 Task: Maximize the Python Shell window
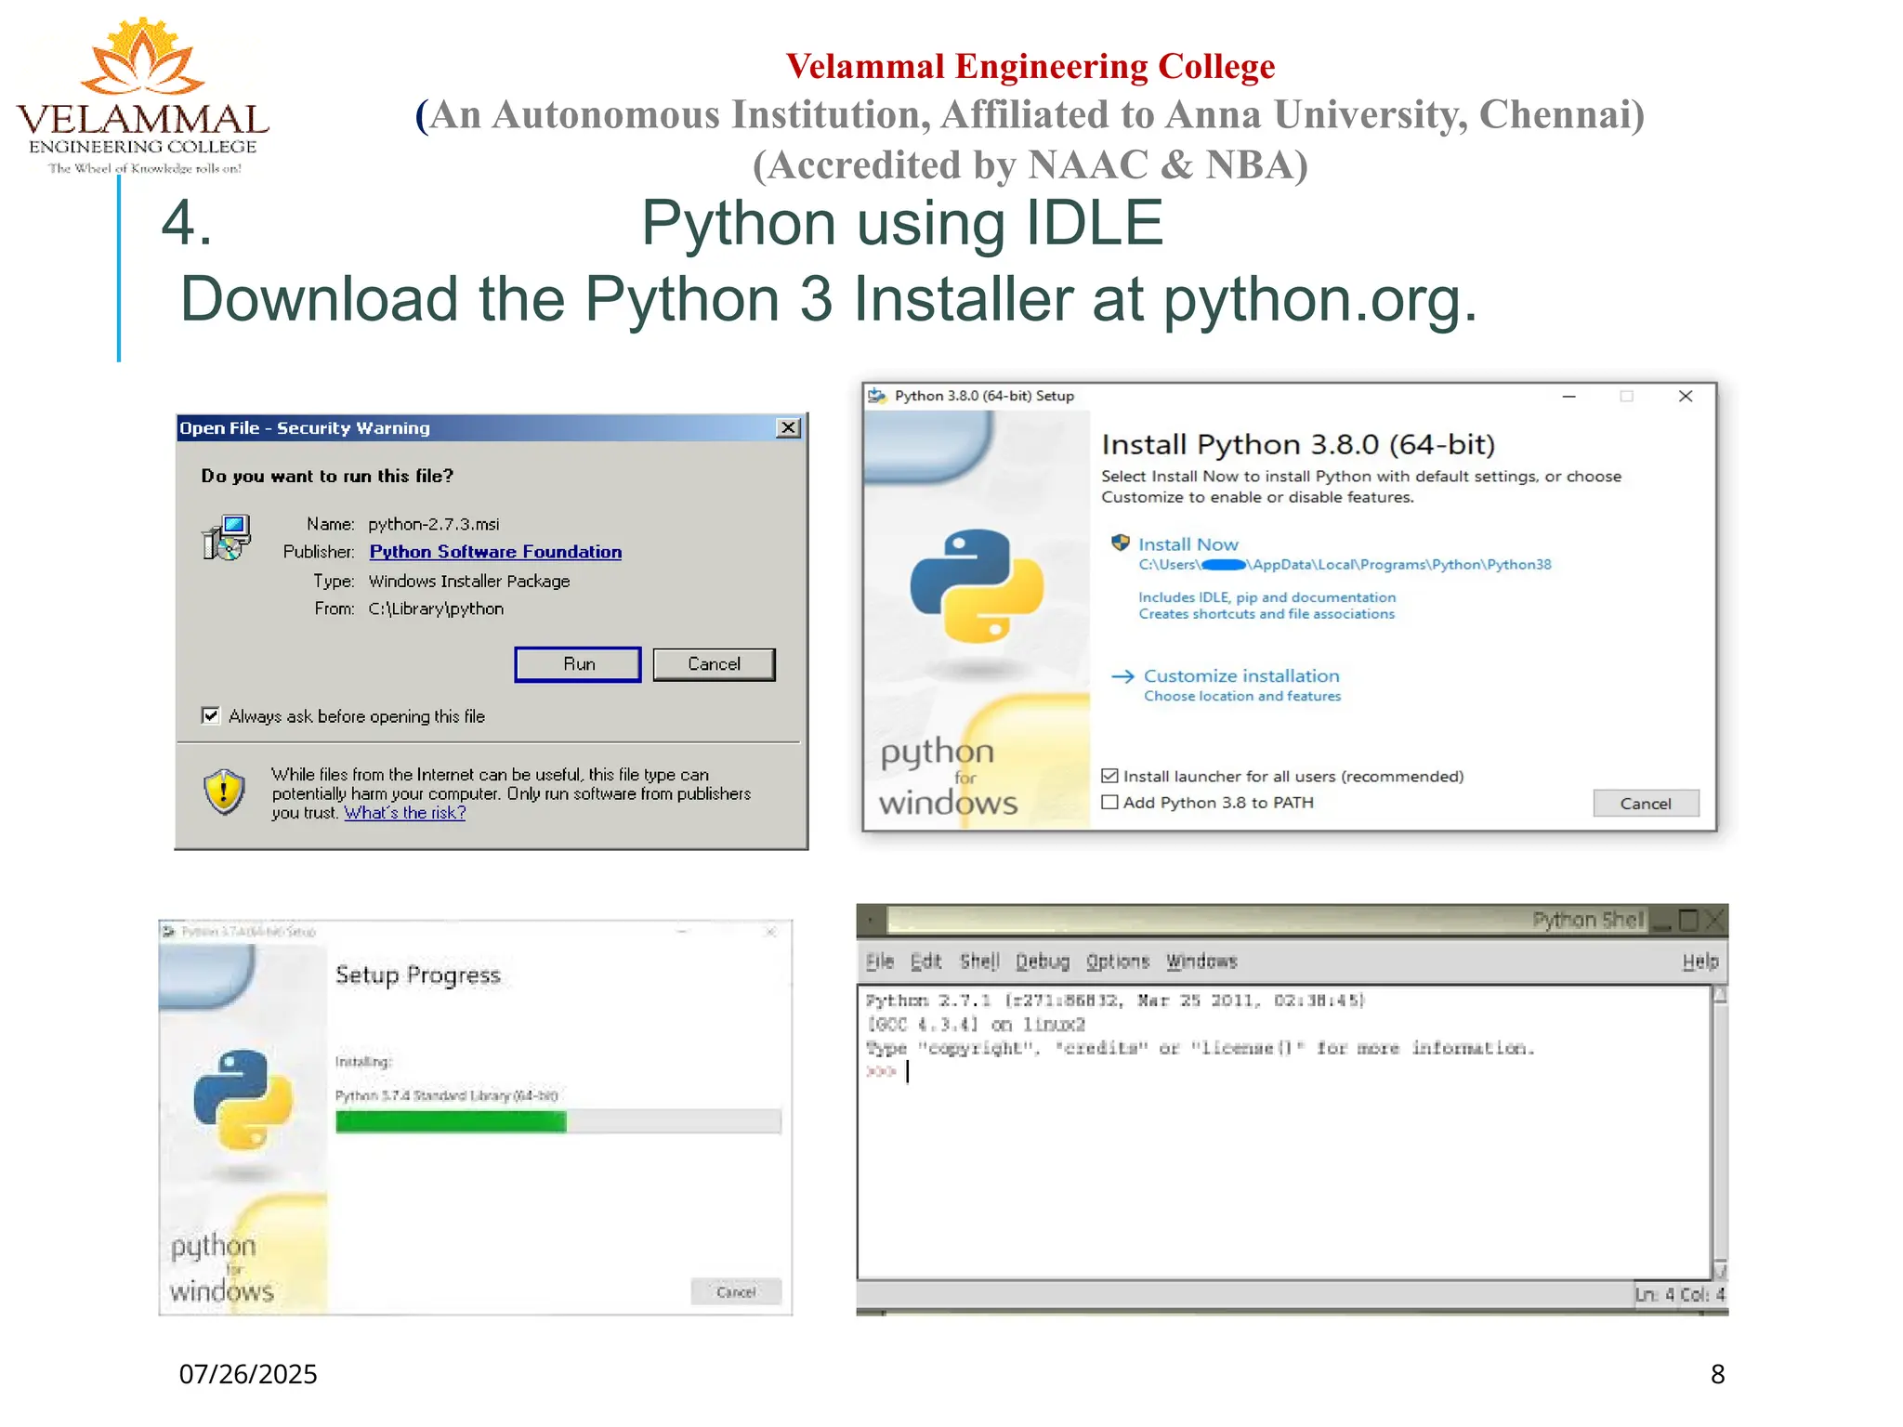[1689, 920]
